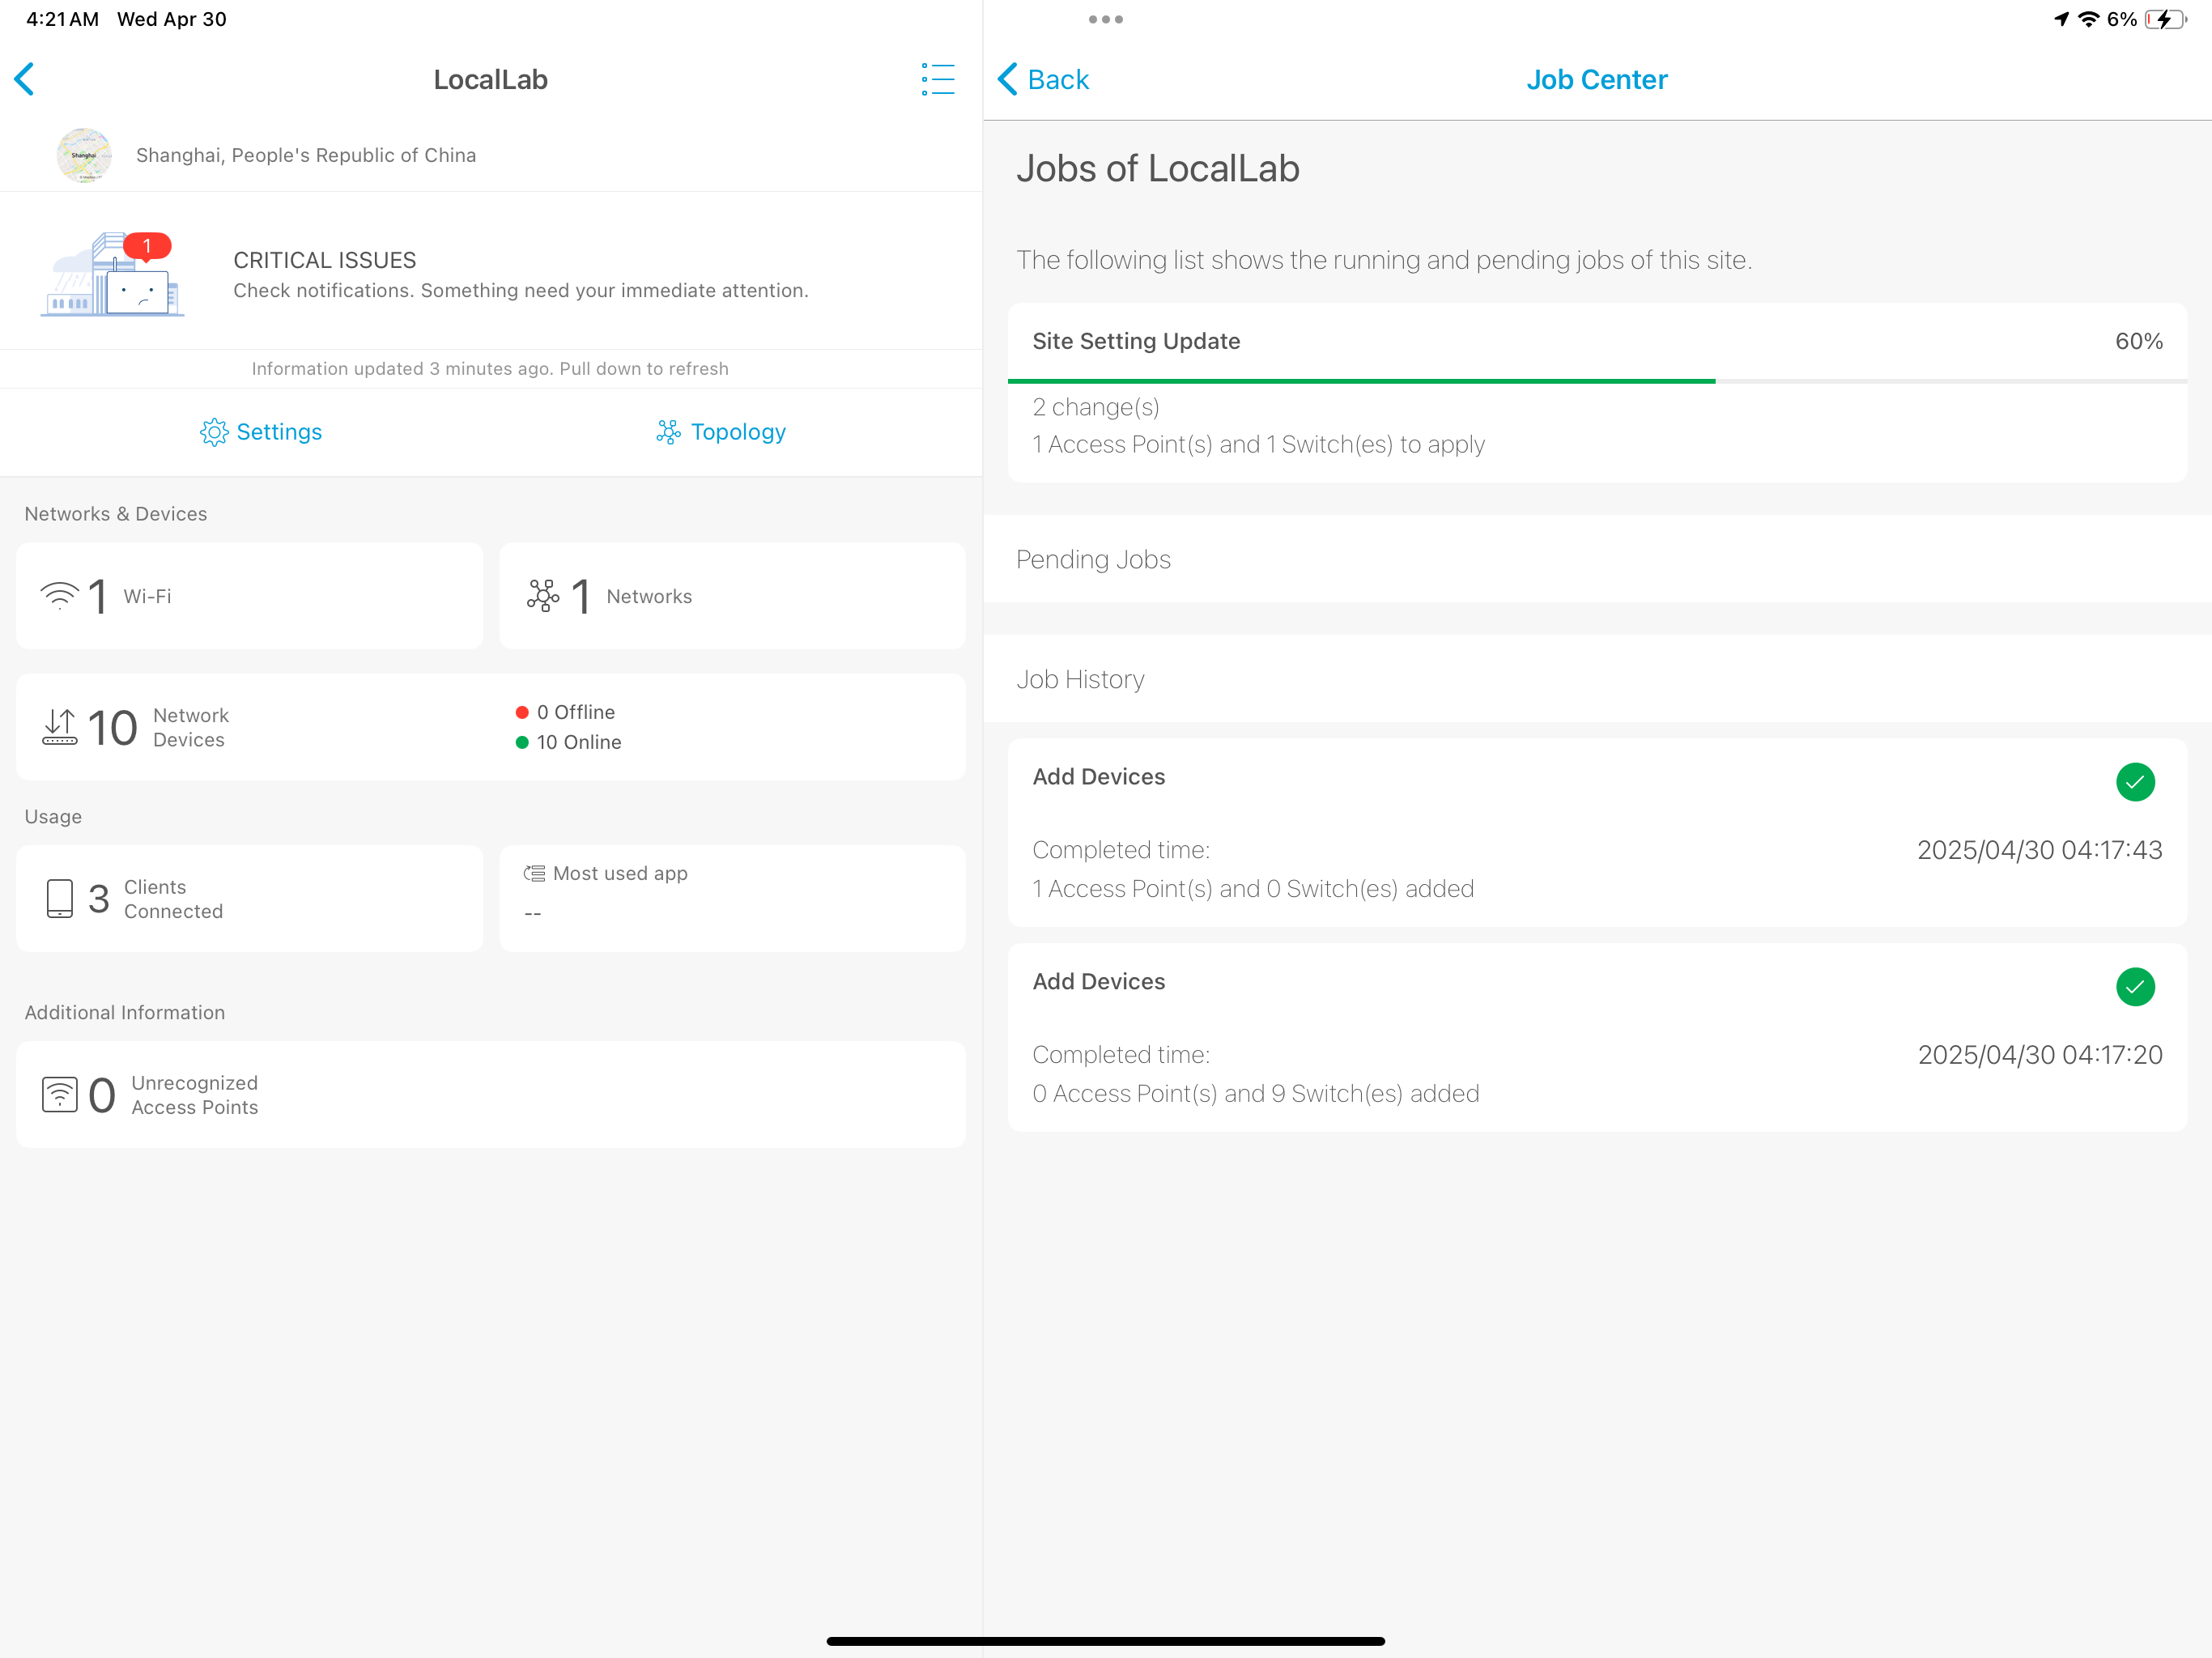Tap the back chevron beside LocalLab title
The height and width of the screenshot is (1658, 2212).
[25, 79]
